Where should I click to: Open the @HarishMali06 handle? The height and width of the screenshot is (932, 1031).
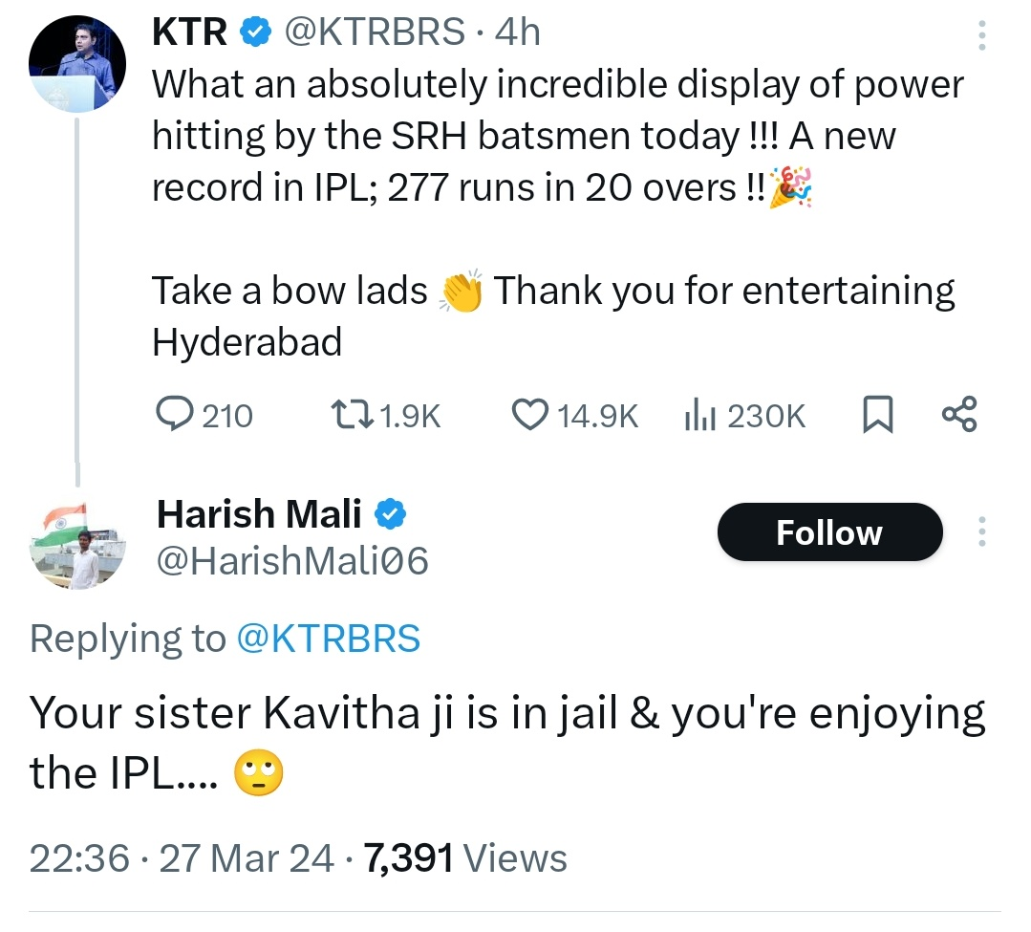click(292, 560)
